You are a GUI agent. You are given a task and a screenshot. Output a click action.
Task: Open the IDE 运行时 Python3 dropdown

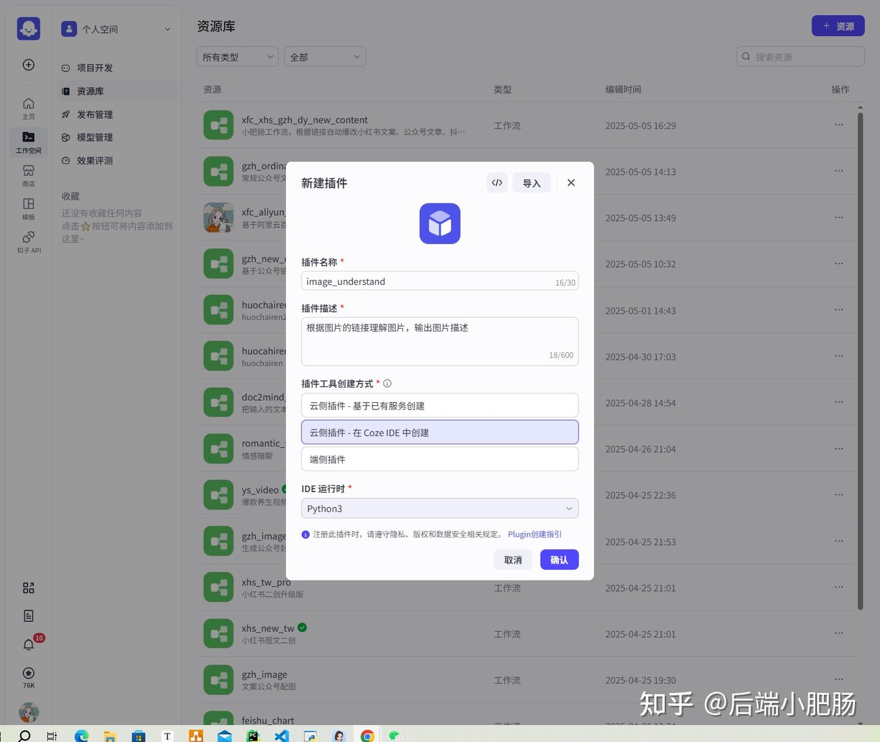pos(440,509)
